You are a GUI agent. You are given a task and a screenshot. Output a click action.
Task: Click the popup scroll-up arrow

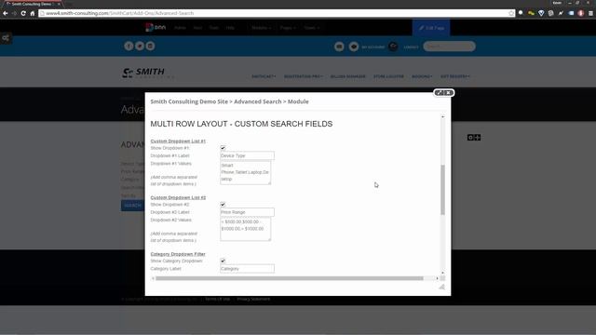tap(443, 116)
